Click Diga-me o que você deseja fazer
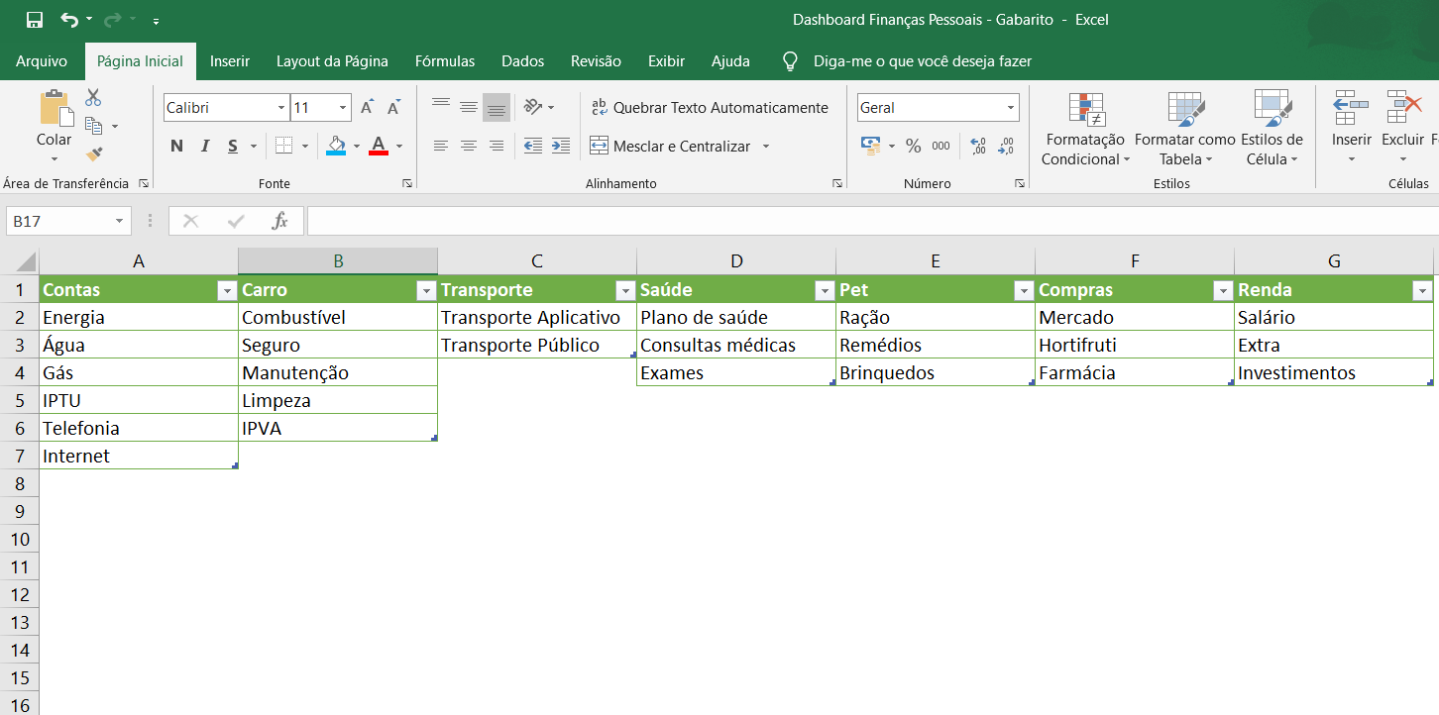The height and width of the screenshot is (715, 1439). 922,61
